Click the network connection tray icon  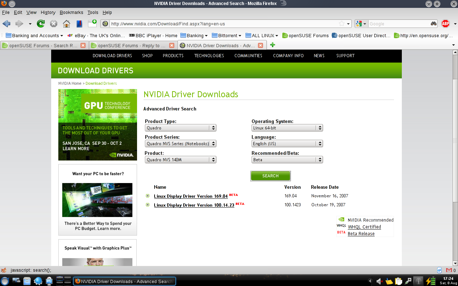pyautogui.click(x=408, y=281)
